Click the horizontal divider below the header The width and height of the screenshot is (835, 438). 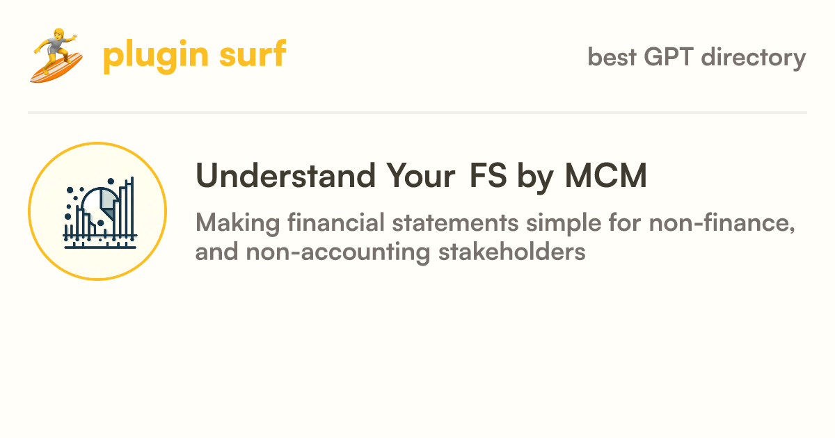pyautogui.click(x=417, y=112)
